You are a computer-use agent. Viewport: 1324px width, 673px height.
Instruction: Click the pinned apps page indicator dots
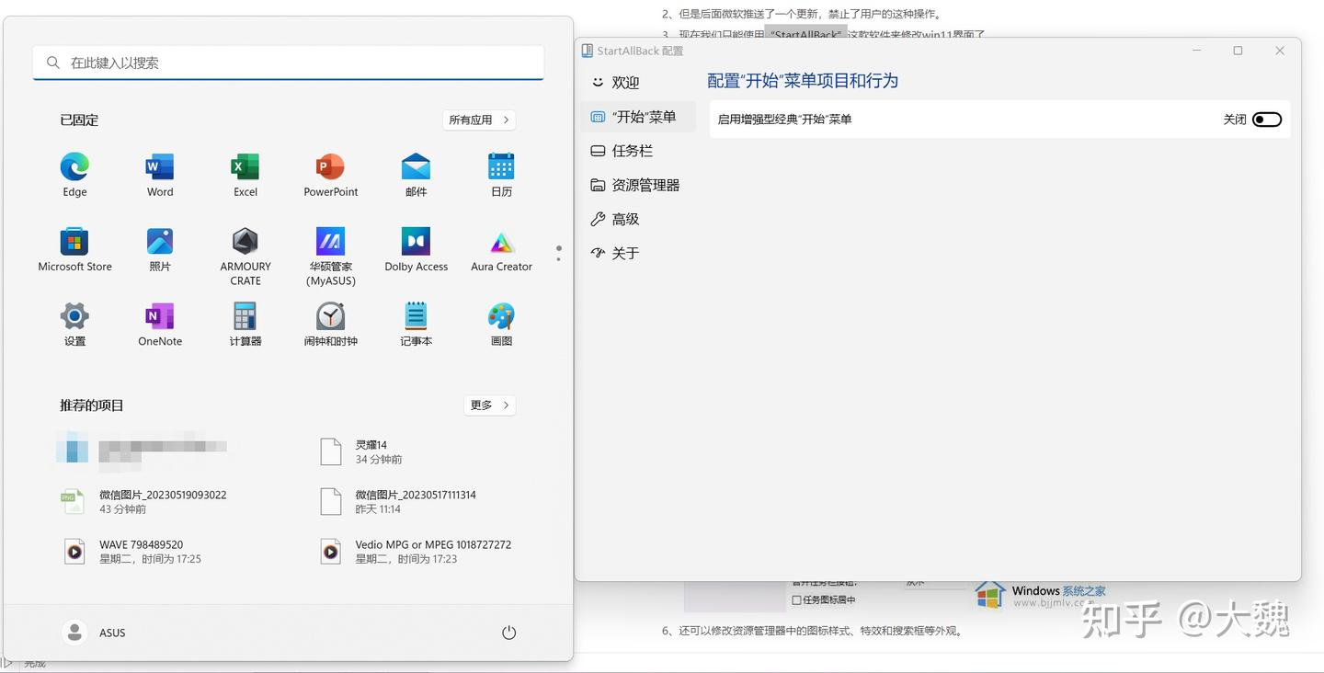558,255
